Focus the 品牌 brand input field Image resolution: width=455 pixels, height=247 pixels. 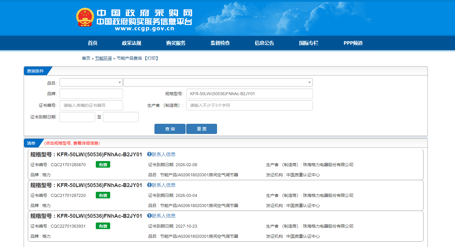(91, 94)
